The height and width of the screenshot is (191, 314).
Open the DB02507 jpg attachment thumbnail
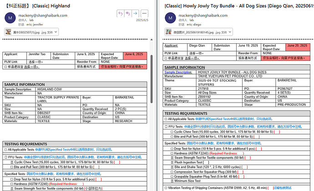pyautogui.click(x=8, y=32)
